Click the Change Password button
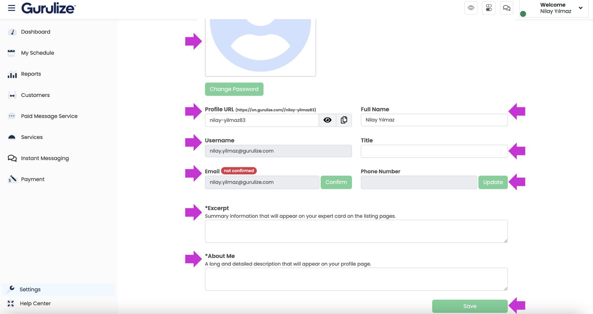This screenshot has height=314, width=593. (234, 89)
